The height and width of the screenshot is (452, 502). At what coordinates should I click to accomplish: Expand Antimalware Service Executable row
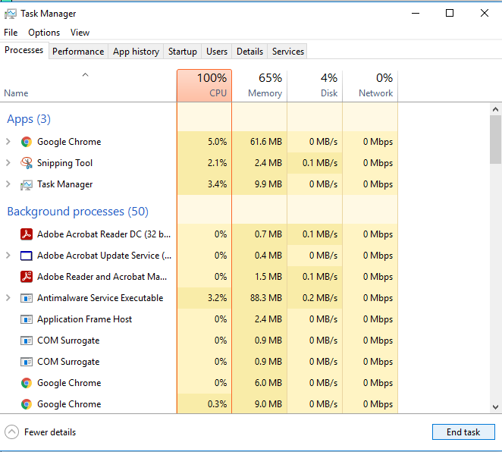[8, 298]
